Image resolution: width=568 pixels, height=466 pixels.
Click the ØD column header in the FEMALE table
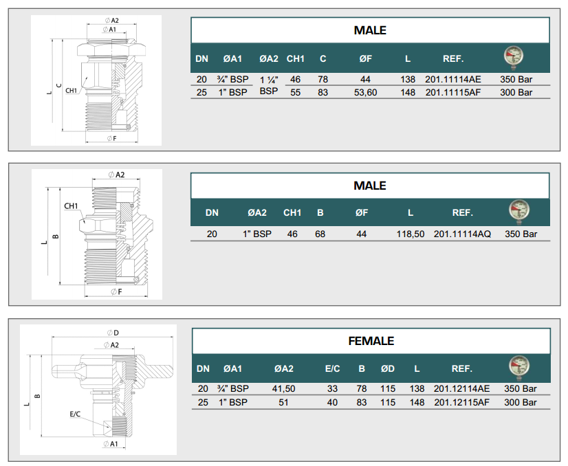388,369
